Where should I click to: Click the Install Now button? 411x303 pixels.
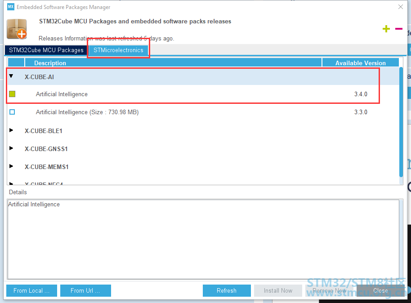pyautogui.click(x=278, y=291)
